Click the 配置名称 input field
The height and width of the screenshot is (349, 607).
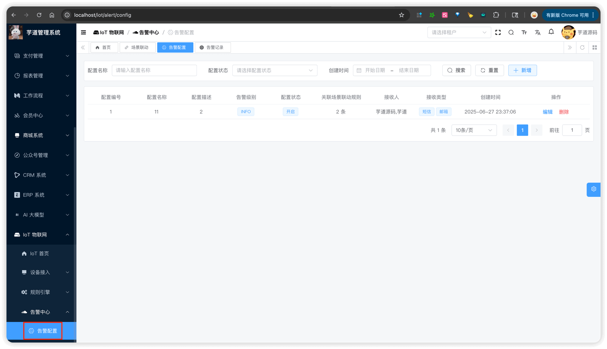pyautogui.click(x=154, y=70)
